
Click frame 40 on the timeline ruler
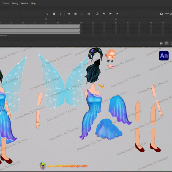(x=69, y=23)
